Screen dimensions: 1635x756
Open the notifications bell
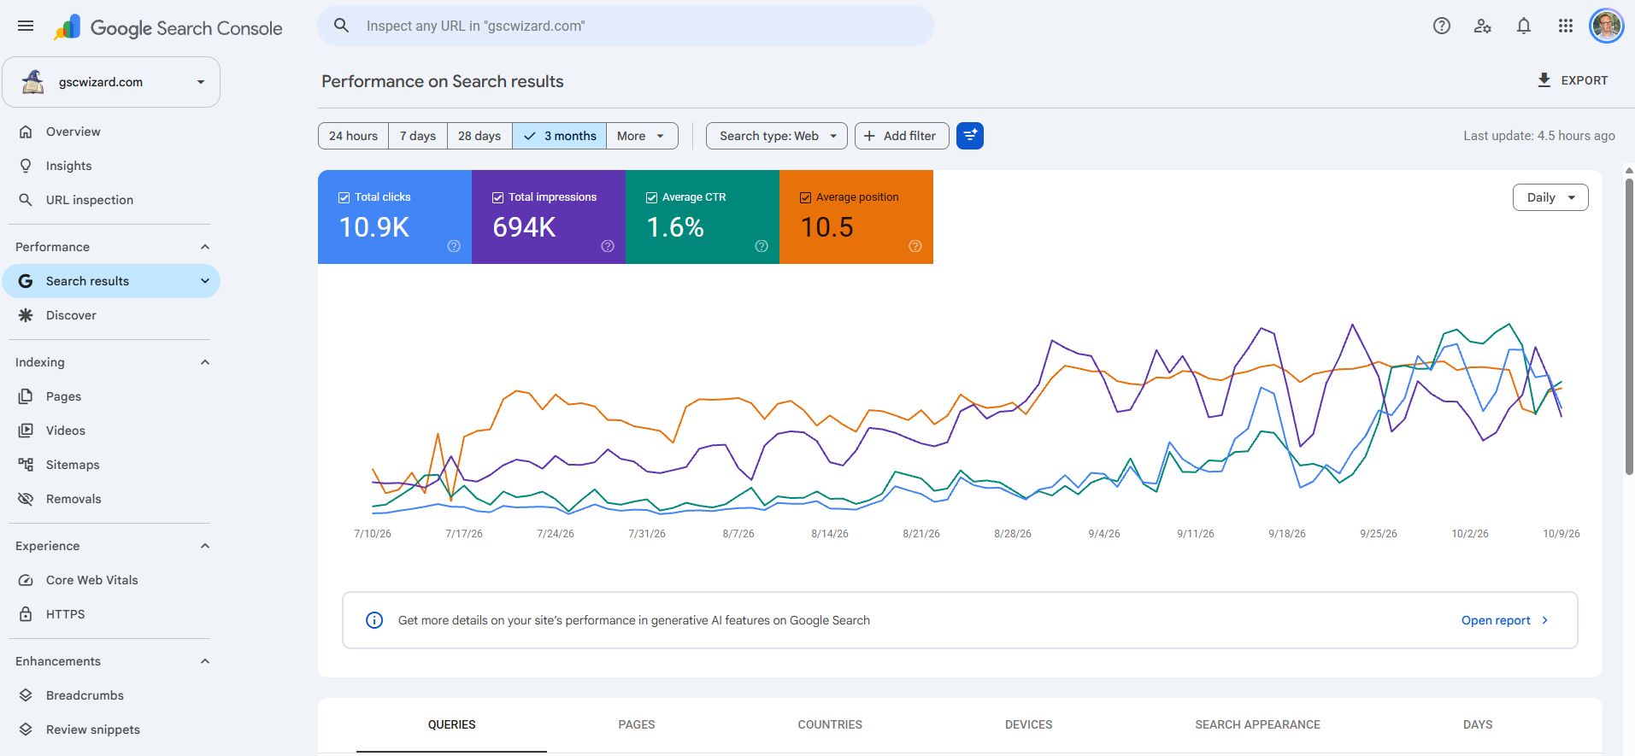click(1524, 26)
